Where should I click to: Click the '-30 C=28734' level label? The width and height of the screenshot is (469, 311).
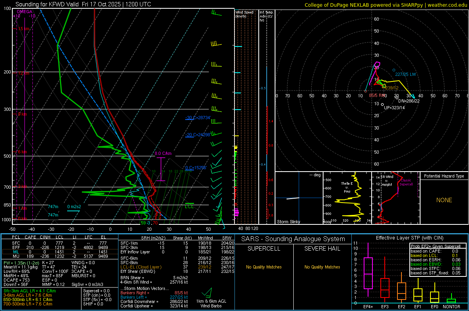tap(198, 118)
